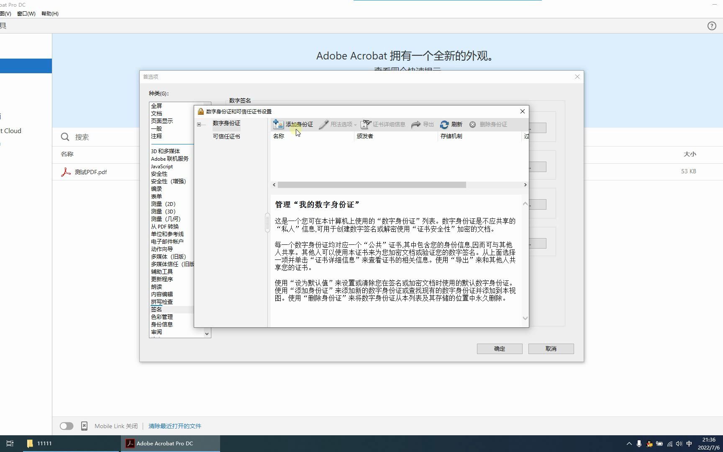Select the 身份信息 category
The image size is (723, 452).
click(162, 324)
